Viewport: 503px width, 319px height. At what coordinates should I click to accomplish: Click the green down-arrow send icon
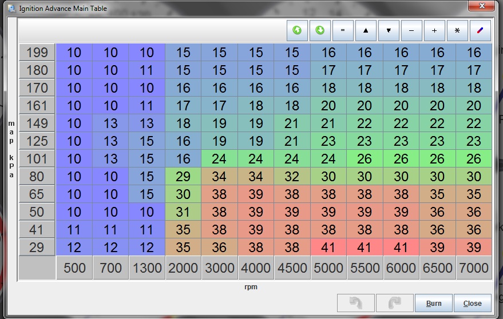tap(320, 30)
